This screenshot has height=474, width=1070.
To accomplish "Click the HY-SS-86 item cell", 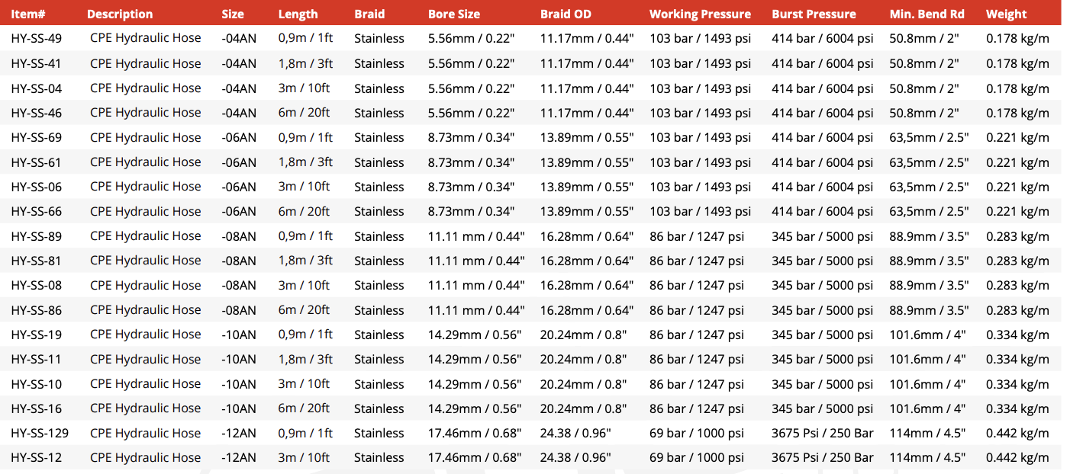I will (37, 310).
